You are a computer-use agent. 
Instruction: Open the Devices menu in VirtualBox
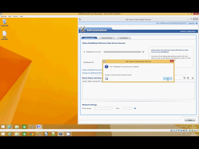[16, 16]
